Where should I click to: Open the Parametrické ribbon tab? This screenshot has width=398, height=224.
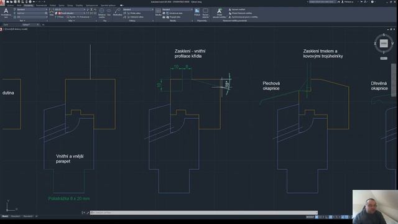(x=42, y=6)
